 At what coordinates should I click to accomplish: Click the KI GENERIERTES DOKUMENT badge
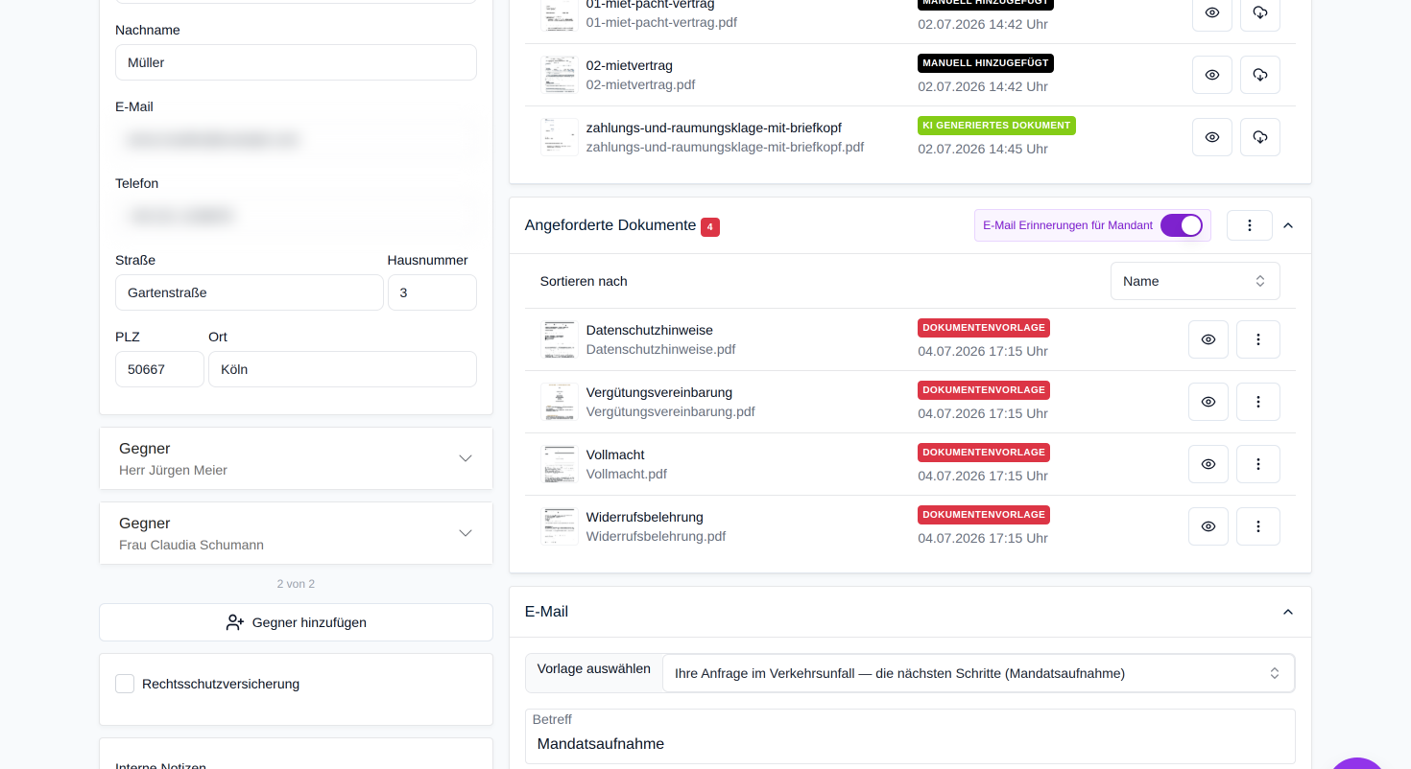(x=996, y=126)
